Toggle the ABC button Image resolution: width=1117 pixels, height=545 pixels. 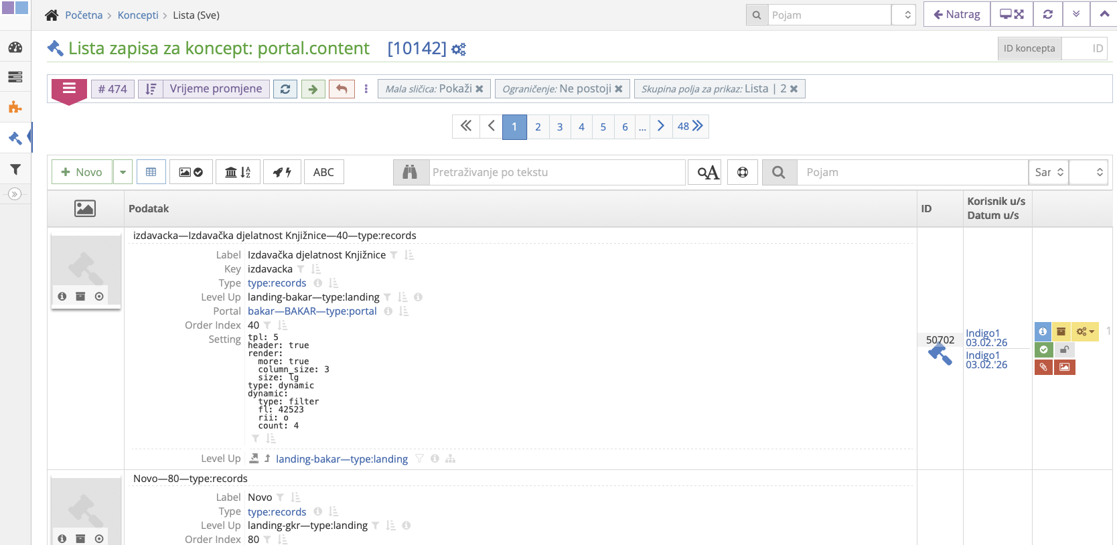(323, 172)
